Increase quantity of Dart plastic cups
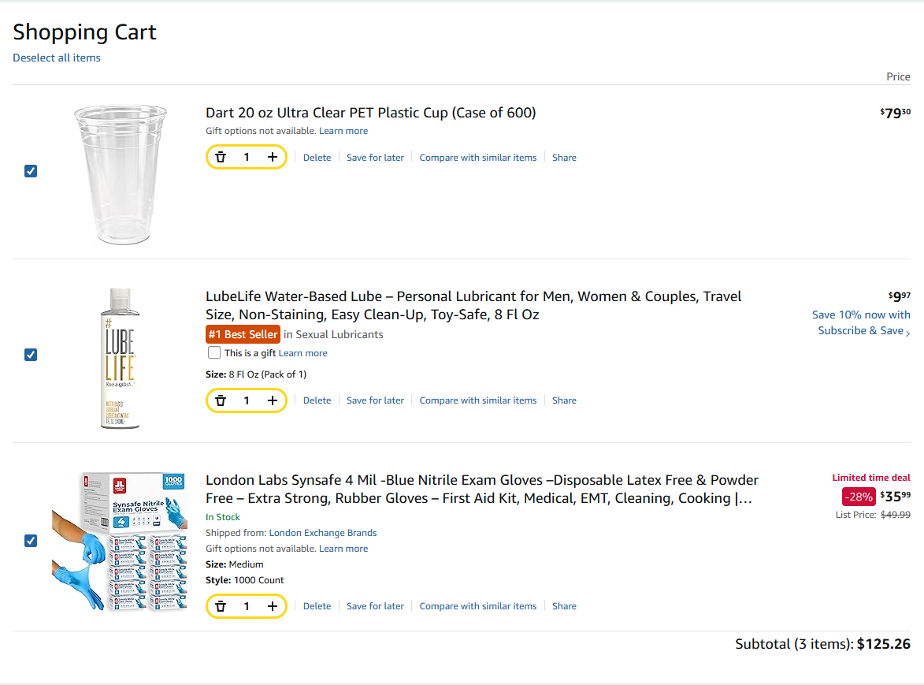 coord(273,158)
